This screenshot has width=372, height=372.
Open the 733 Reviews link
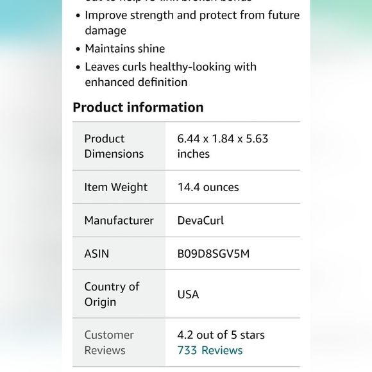coord(210,350)
